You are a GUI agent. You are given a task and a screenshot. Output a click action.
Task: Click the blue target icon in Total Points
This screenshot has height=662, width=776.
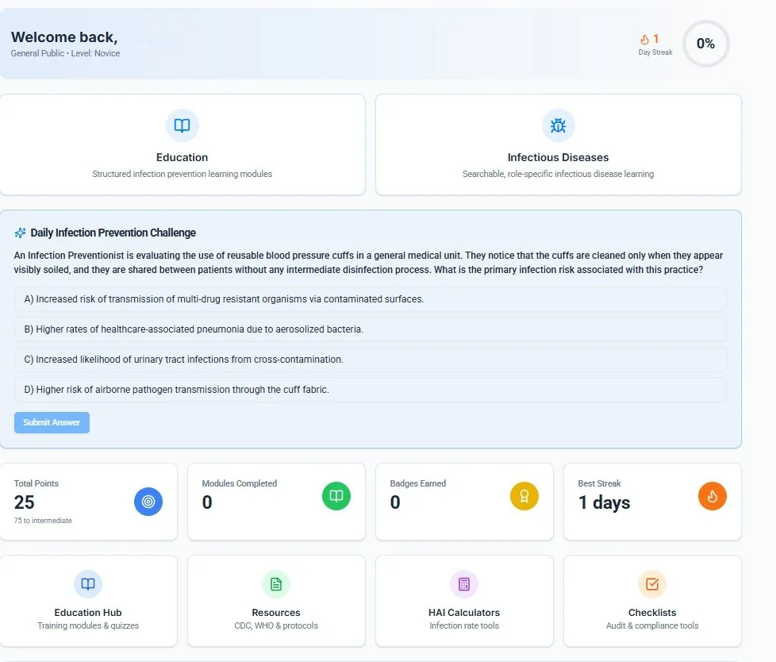click(x=148, y=502)
